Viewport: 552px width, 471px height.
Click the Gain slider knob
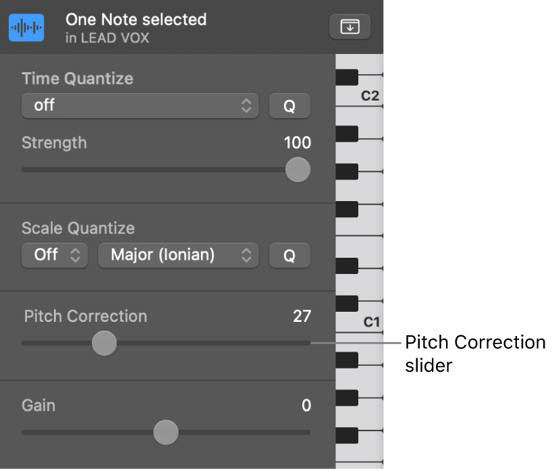(x=166, y=432)
